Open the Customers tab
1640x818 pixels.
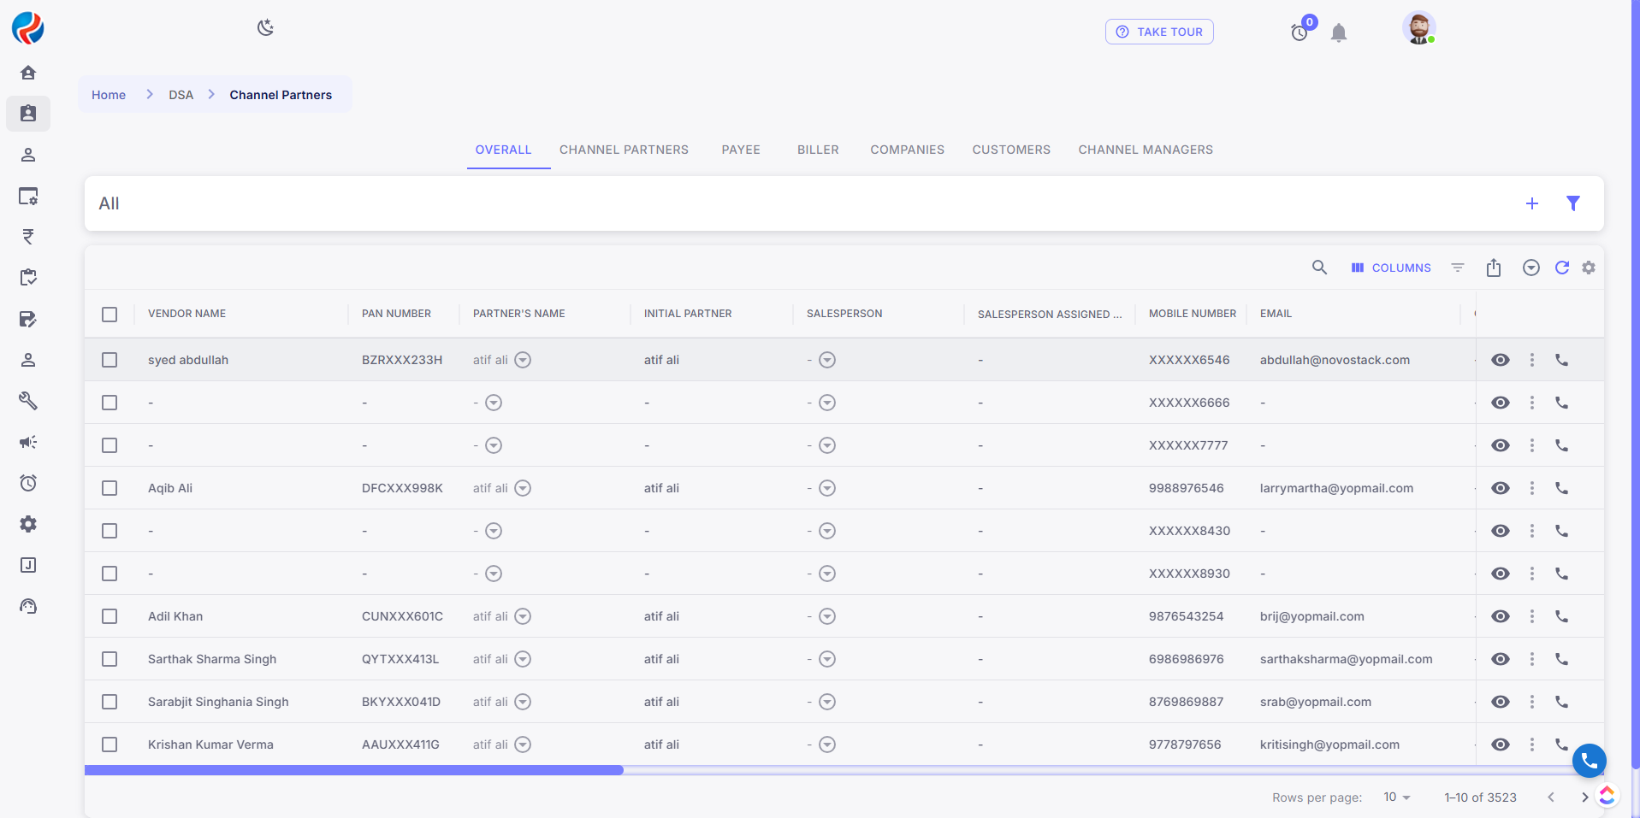pyautogui.click(x=1010, y=150)
